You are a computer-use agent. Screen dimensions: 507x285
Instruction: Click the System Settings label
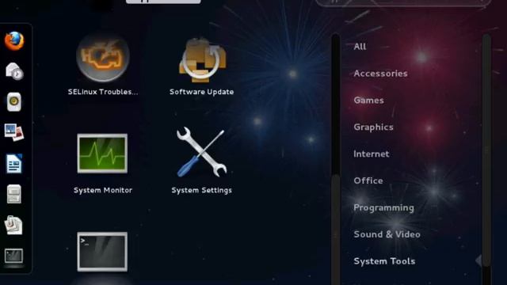point(201,190)
